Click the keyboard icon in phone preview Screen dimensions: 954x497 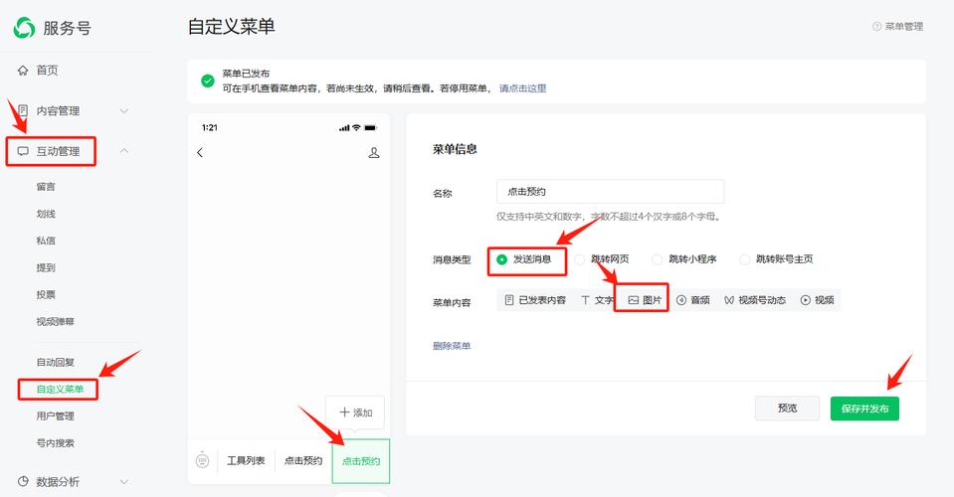click(x=202, y=460)
